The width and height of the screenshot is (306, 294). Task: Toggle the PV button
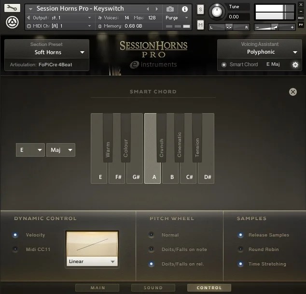tap(301, 25)
